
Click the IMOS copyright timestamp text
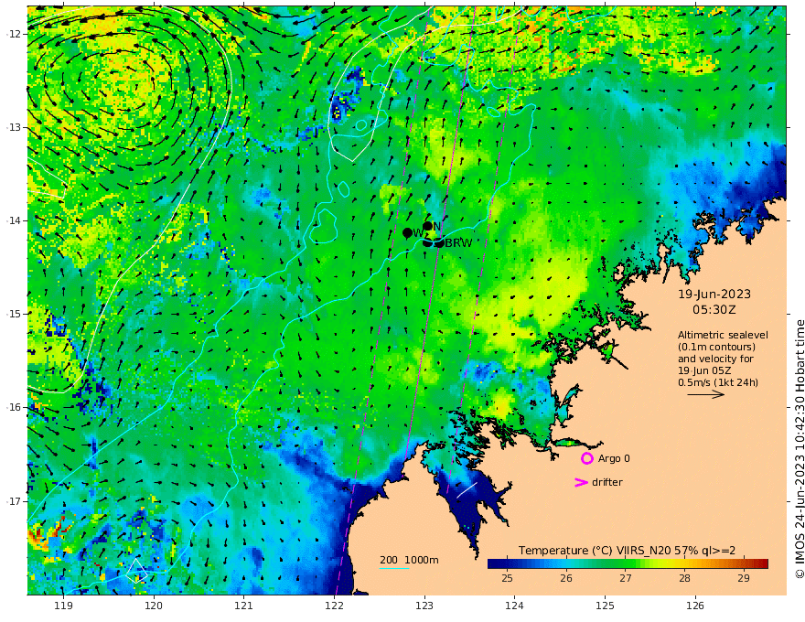click(800, 449)
